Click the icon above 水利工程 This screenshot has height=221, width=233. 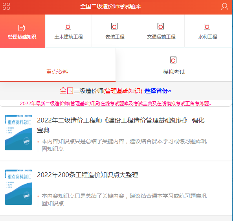point(207,26)
